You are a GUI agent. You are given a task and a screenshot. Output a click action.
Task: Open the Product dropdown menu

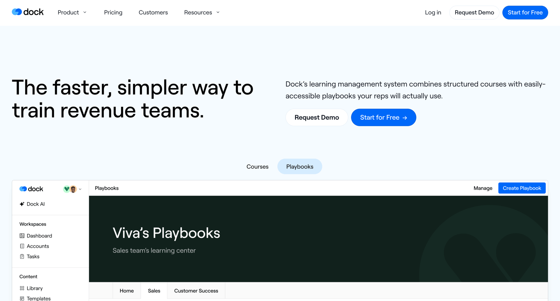[x=72, y=13]
